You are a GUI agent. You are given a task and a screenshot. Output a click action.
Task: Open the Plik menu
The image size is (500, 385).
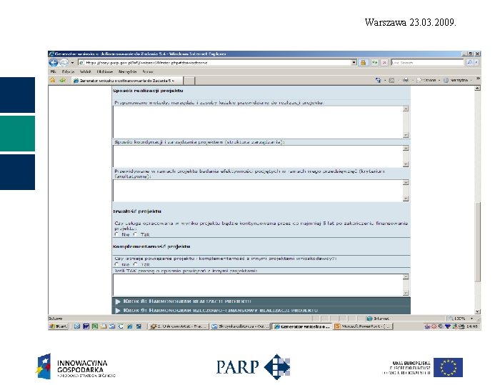53,71
